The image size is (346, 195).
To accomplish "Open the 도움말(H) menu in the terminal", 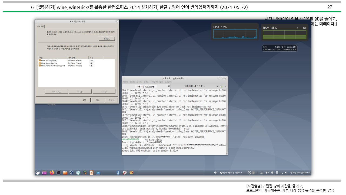I will [168, 82].
